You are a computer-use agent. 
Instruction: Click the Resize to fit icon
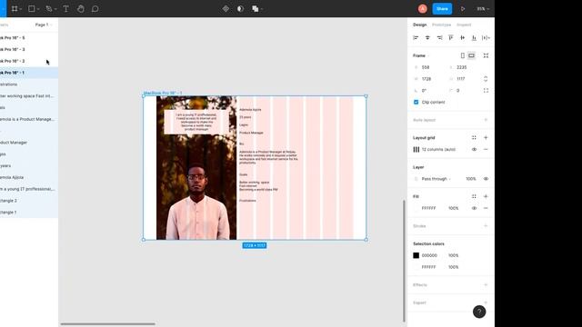pos(486,55)
